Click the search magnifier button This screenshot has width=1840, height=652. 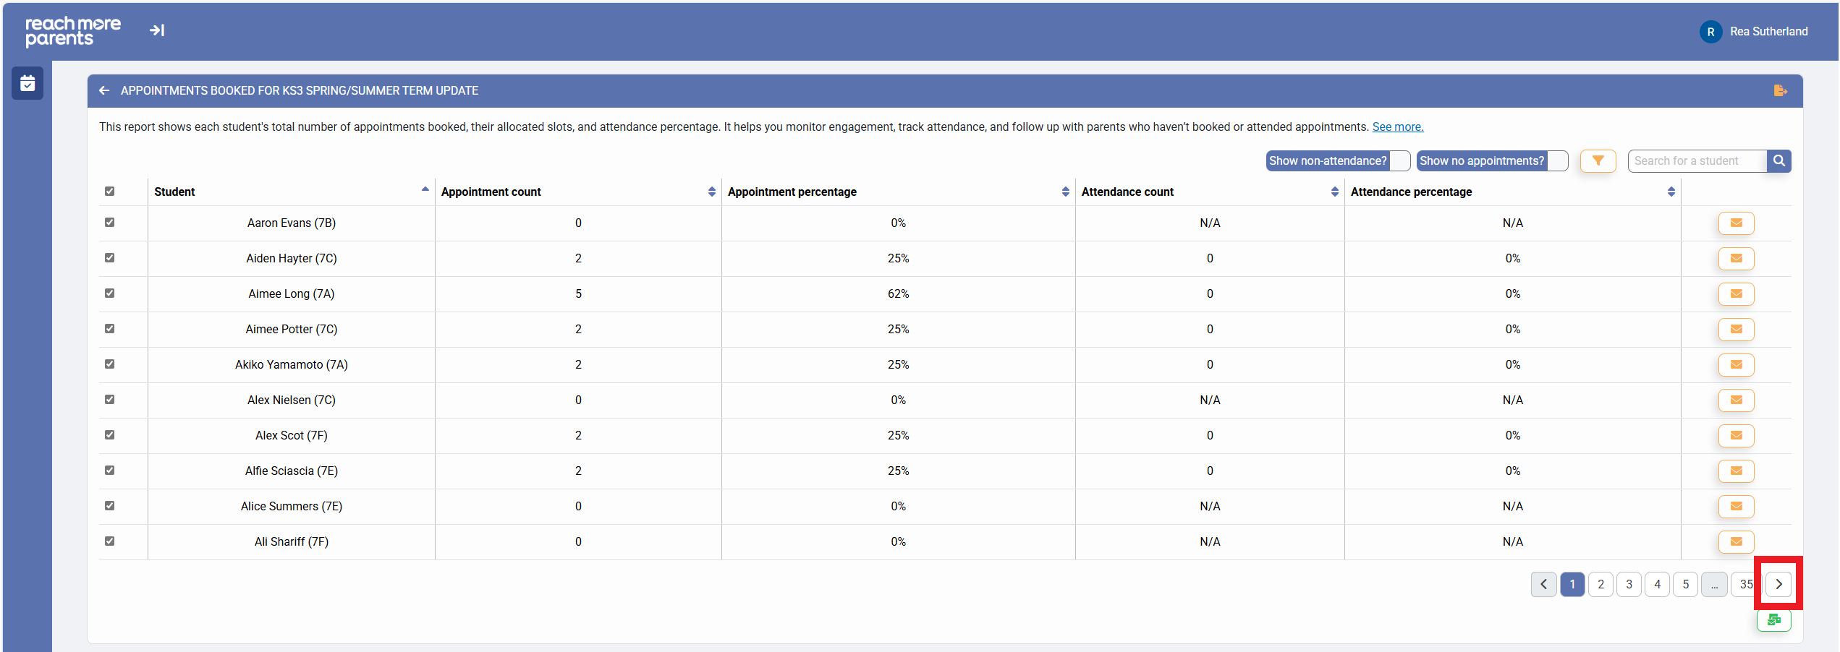pyautogui.click(x=1778, y=160)
